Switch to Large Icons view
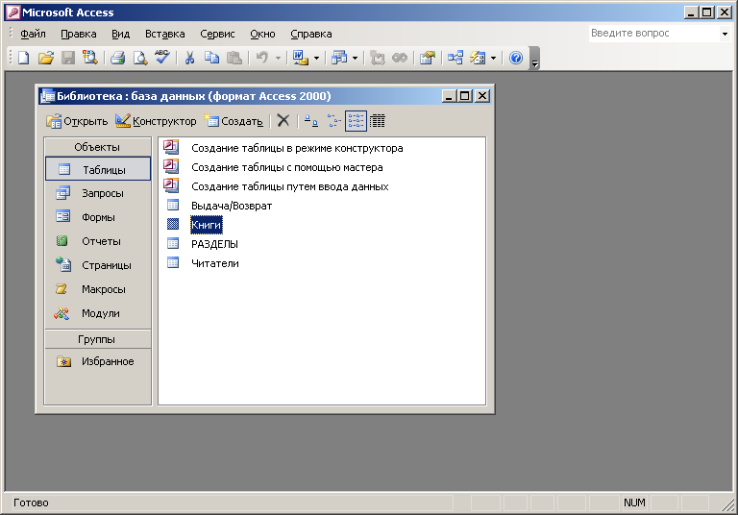This screenshot has height=515, width=738. coord(310,121)
